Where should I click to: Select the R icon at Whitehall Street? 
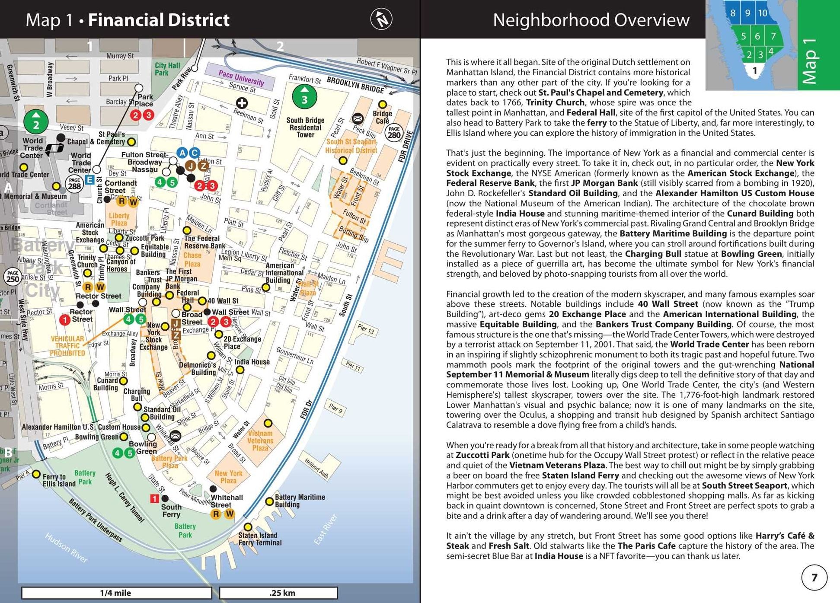pyautogui.click(x=216, y=514)
